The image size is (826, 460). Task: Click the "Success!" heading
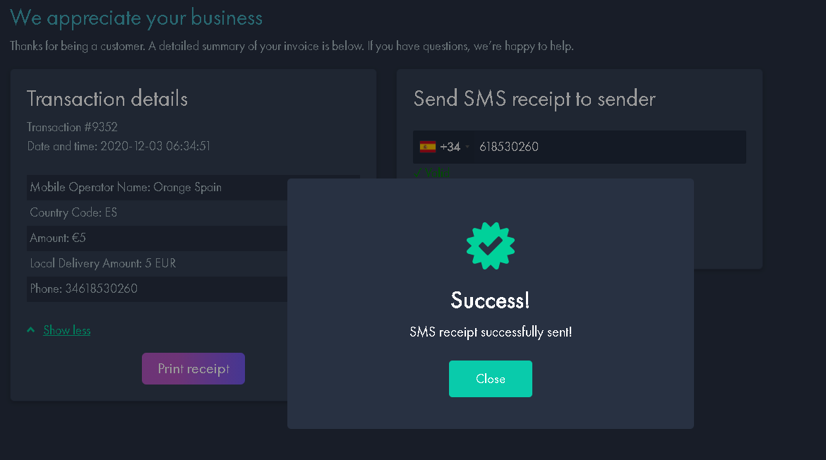490,301
